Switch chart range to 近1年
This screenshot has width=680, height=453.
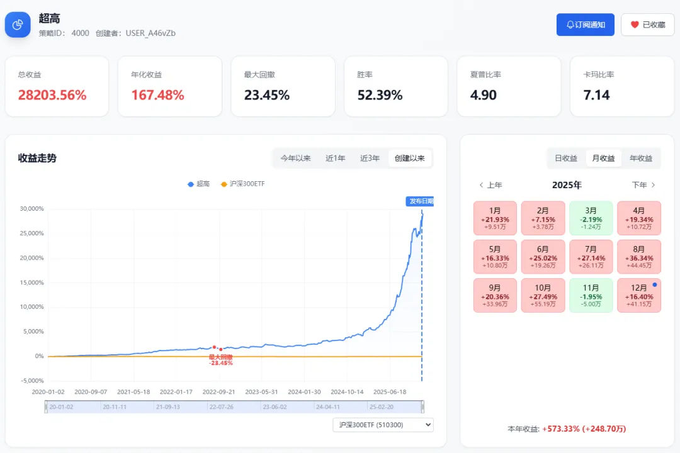pos(336,159)
